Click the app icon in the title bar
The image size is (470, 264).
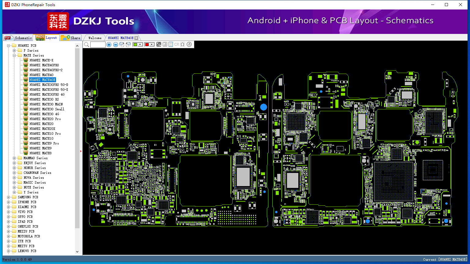7,5
